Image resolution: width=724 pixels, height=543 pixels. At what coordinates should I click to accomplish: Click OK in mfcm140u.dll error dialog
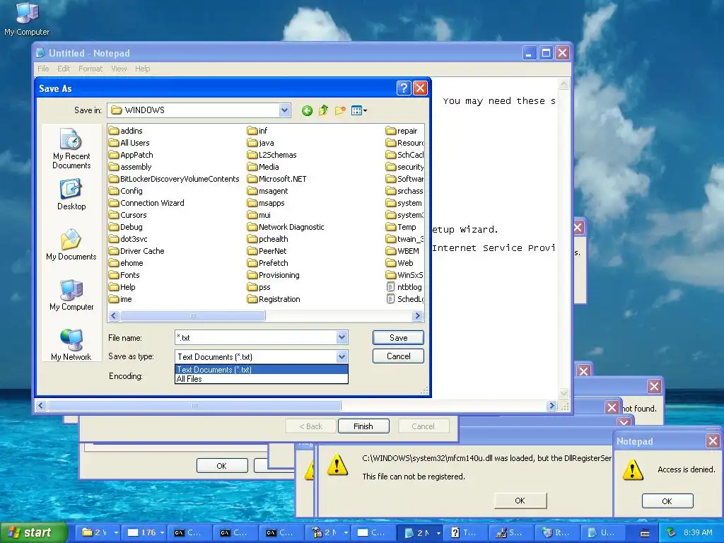(x=520, y=501)
